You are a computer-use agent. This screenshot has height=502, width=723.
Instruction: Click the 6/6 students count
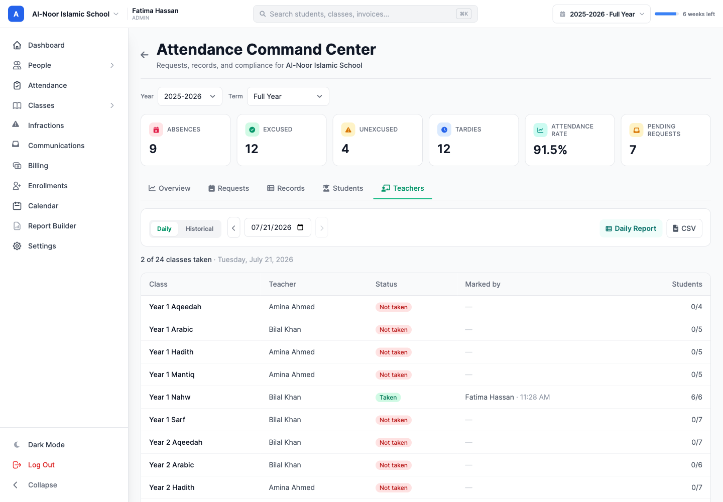[696, 397]
